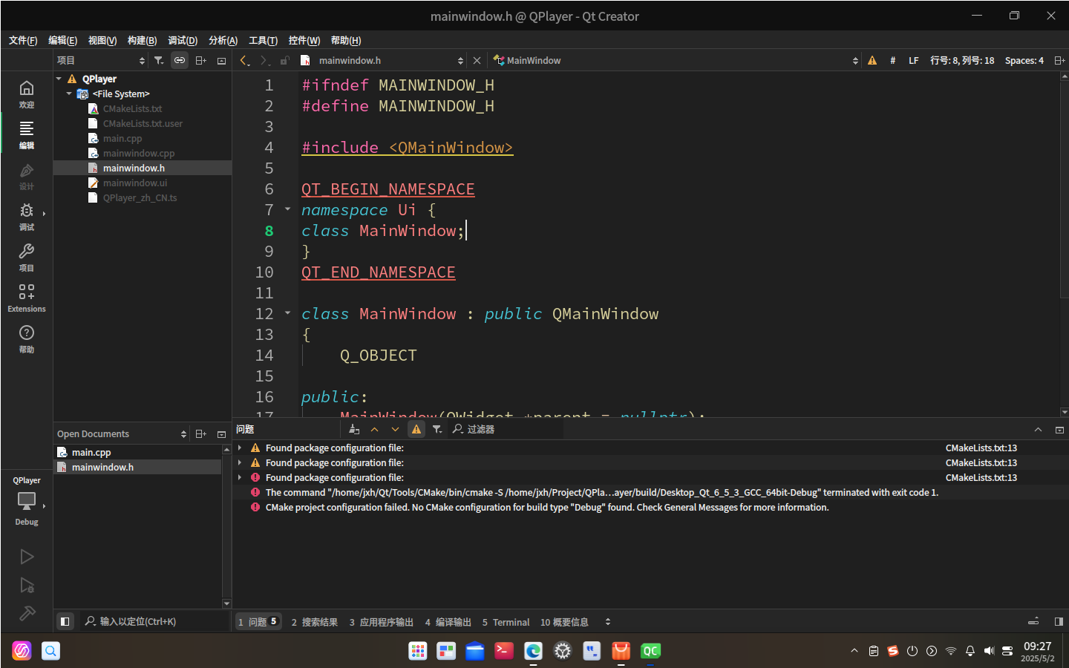1069x668 pixels.
Task: Open the Help mode icon
Action: [x=27, y=338]
